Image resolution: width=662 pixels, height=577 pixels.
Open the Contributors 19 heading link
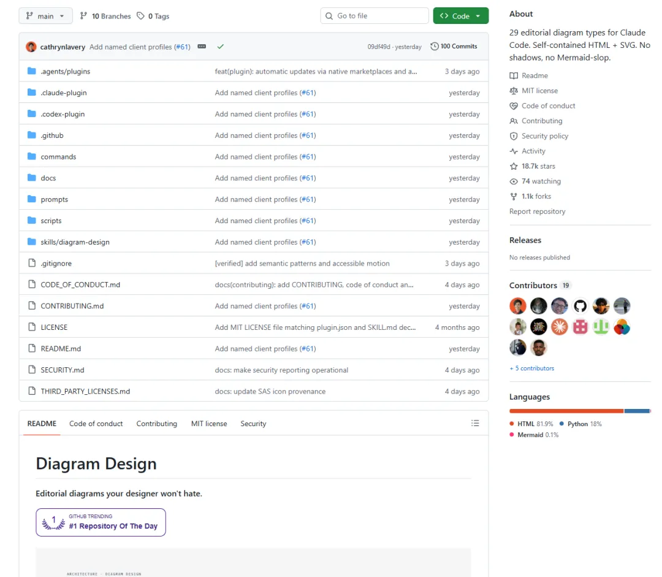point(539,285)
